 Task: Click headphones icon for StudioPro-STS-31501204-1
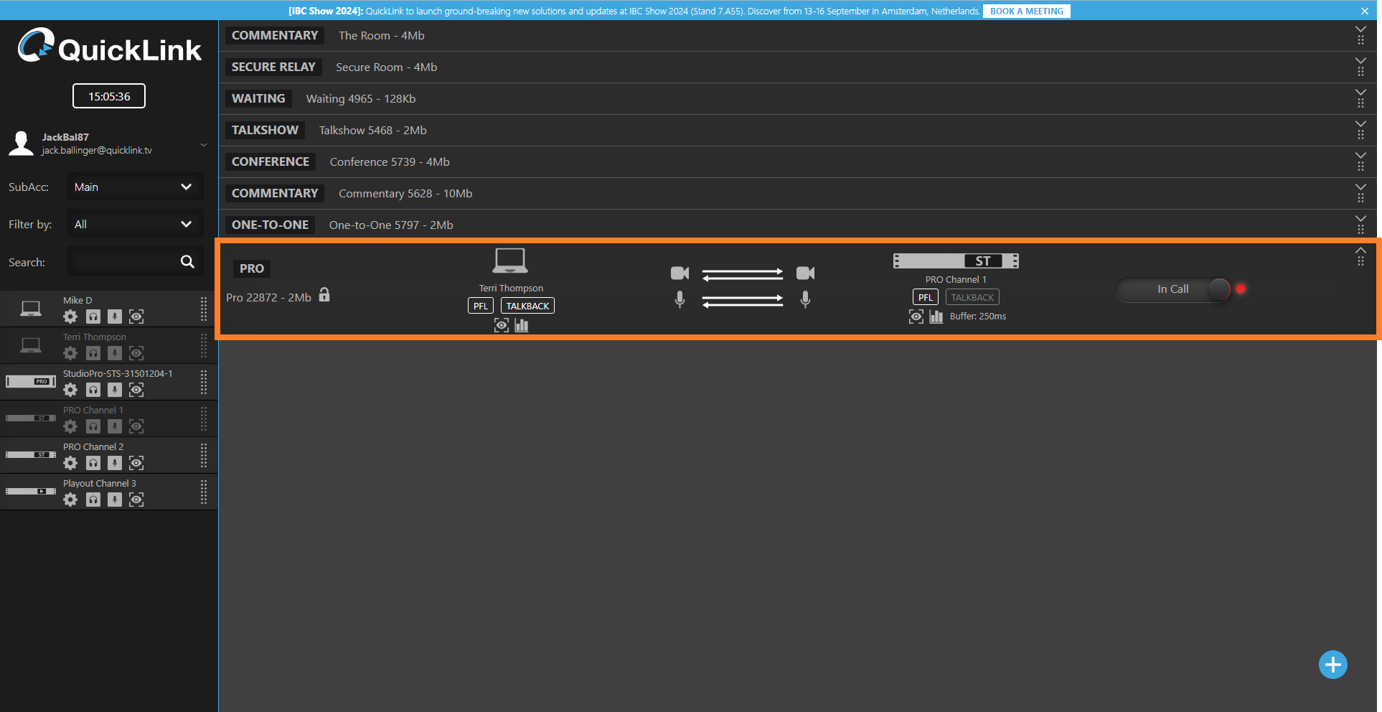pos(93,390)
